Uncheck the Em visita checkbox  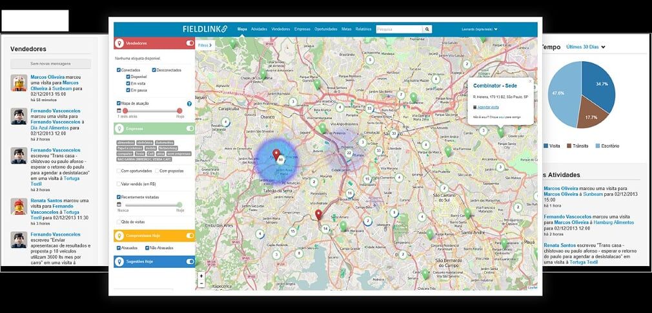click(128, 83)
